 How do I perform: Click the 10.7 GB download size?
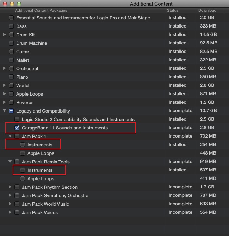(209, 111)
